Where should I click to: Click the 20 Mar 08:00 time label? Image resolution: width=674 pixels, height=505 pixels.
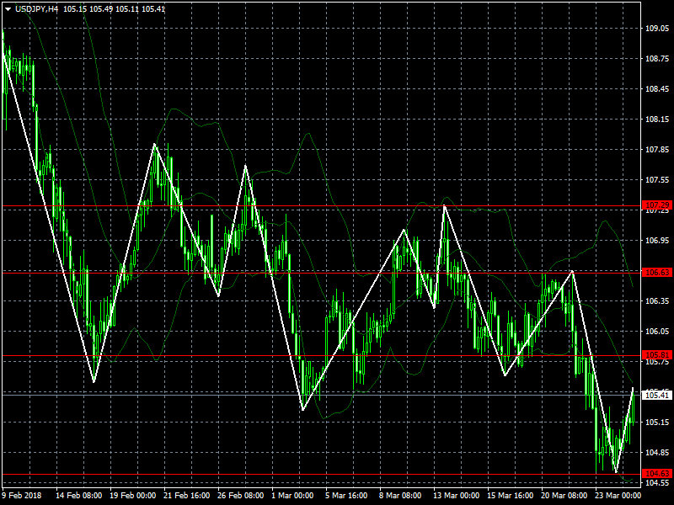[x=564, y=495]
